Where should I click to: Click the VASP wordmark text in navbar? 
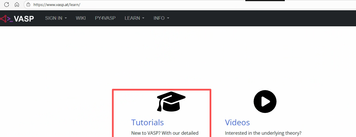coord(24,19)
